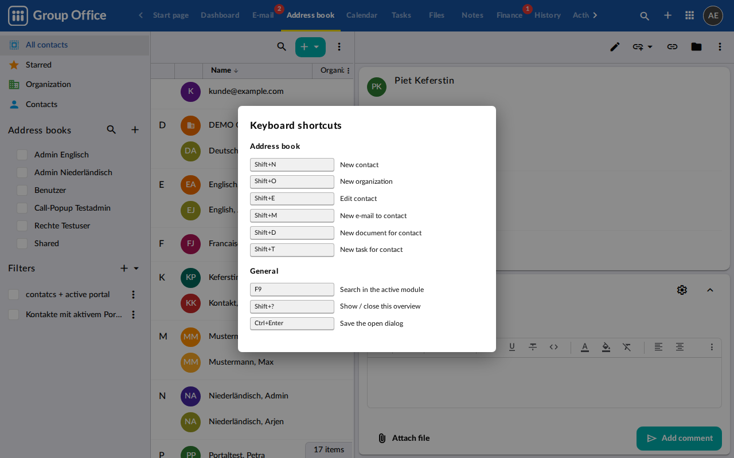Check the Rechte Testuser address book
The image size is (734, 458).
(22, 226)
